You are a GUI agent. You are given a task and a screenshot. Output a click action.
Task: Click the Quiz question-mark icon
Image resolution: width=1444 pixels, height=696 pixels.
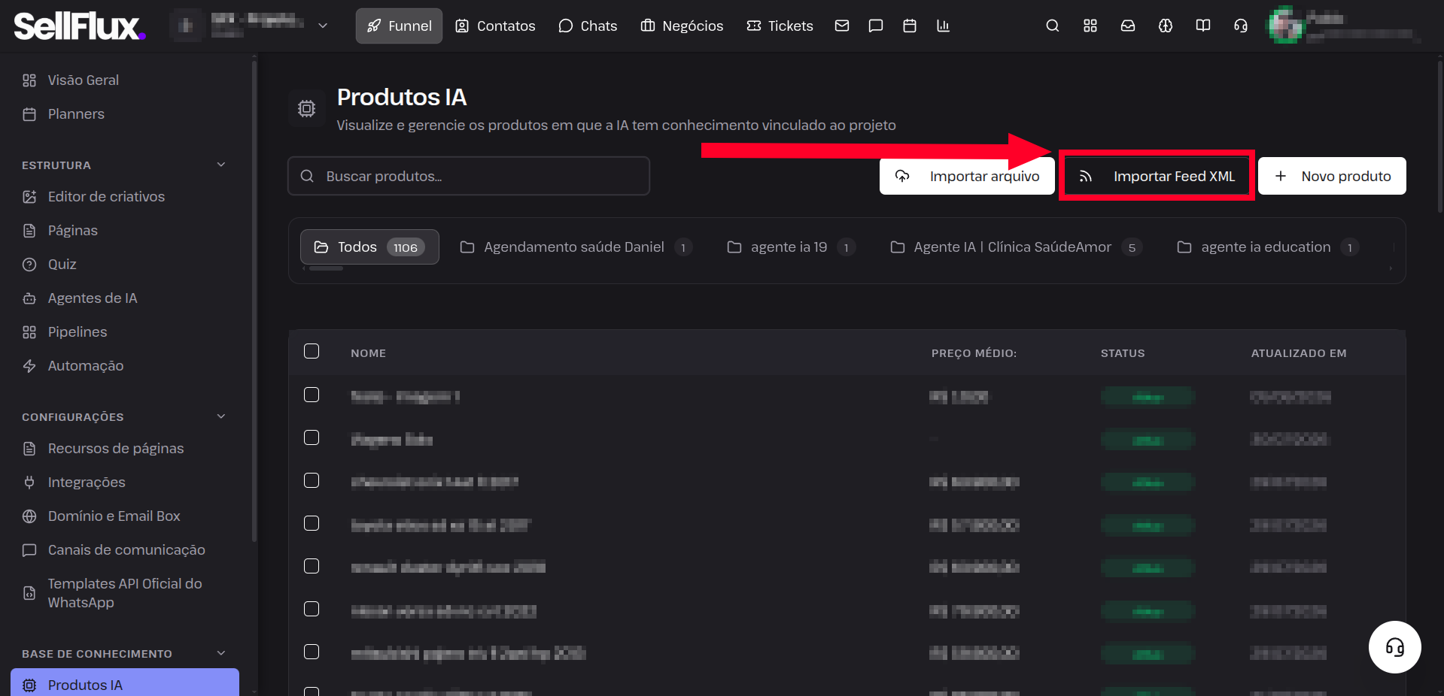click(x=29, y=265)
